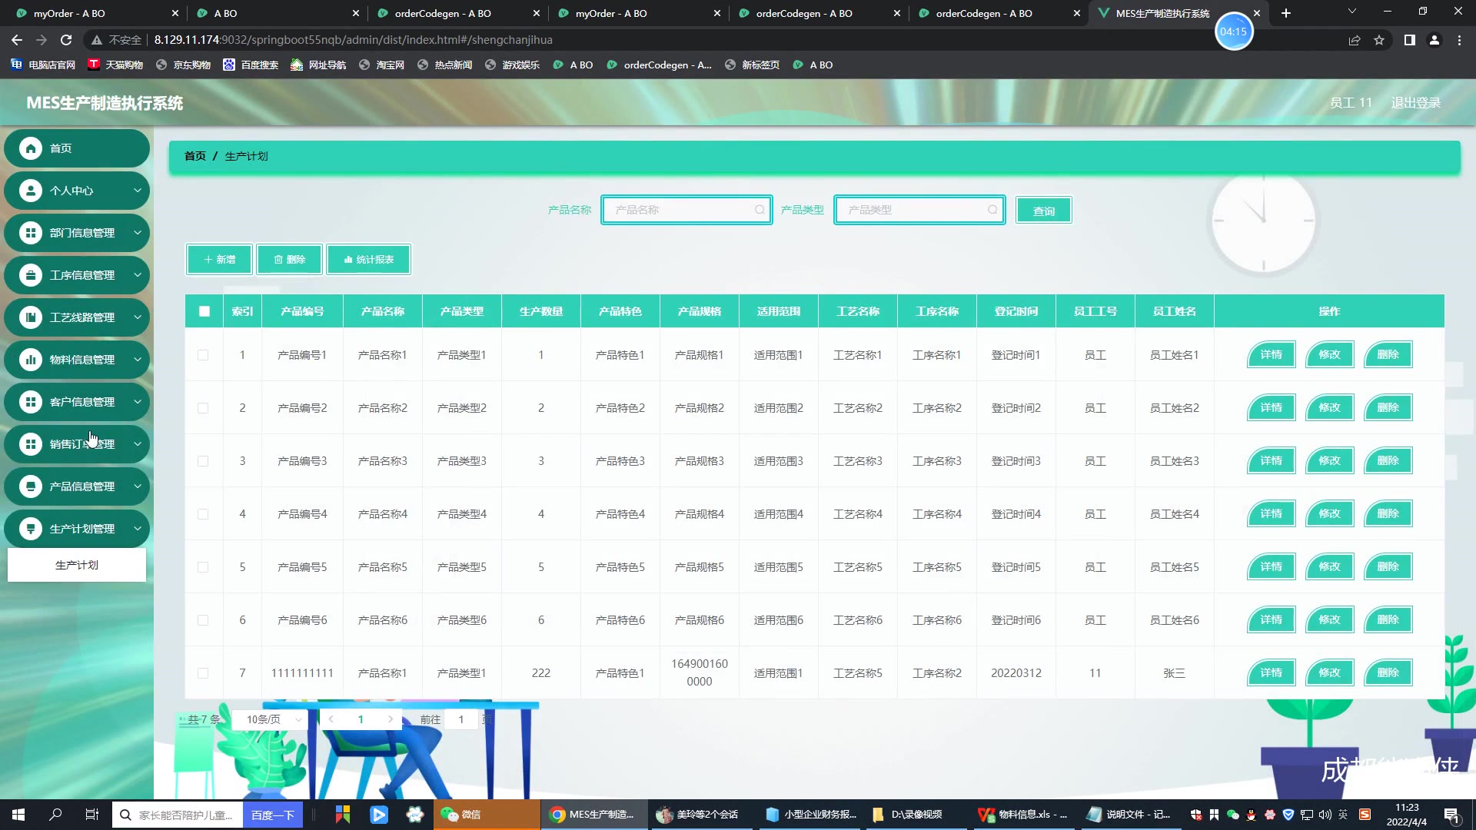Click the 物料信息管理 chart icon
The image size is (1476, 830).
[x=31, y=360]
